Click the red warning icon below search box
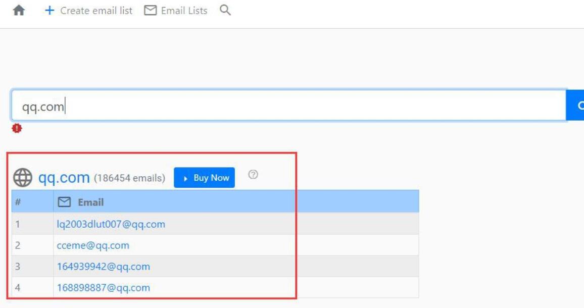Screen dimensions: 584x308 click(x=17, y=129)
